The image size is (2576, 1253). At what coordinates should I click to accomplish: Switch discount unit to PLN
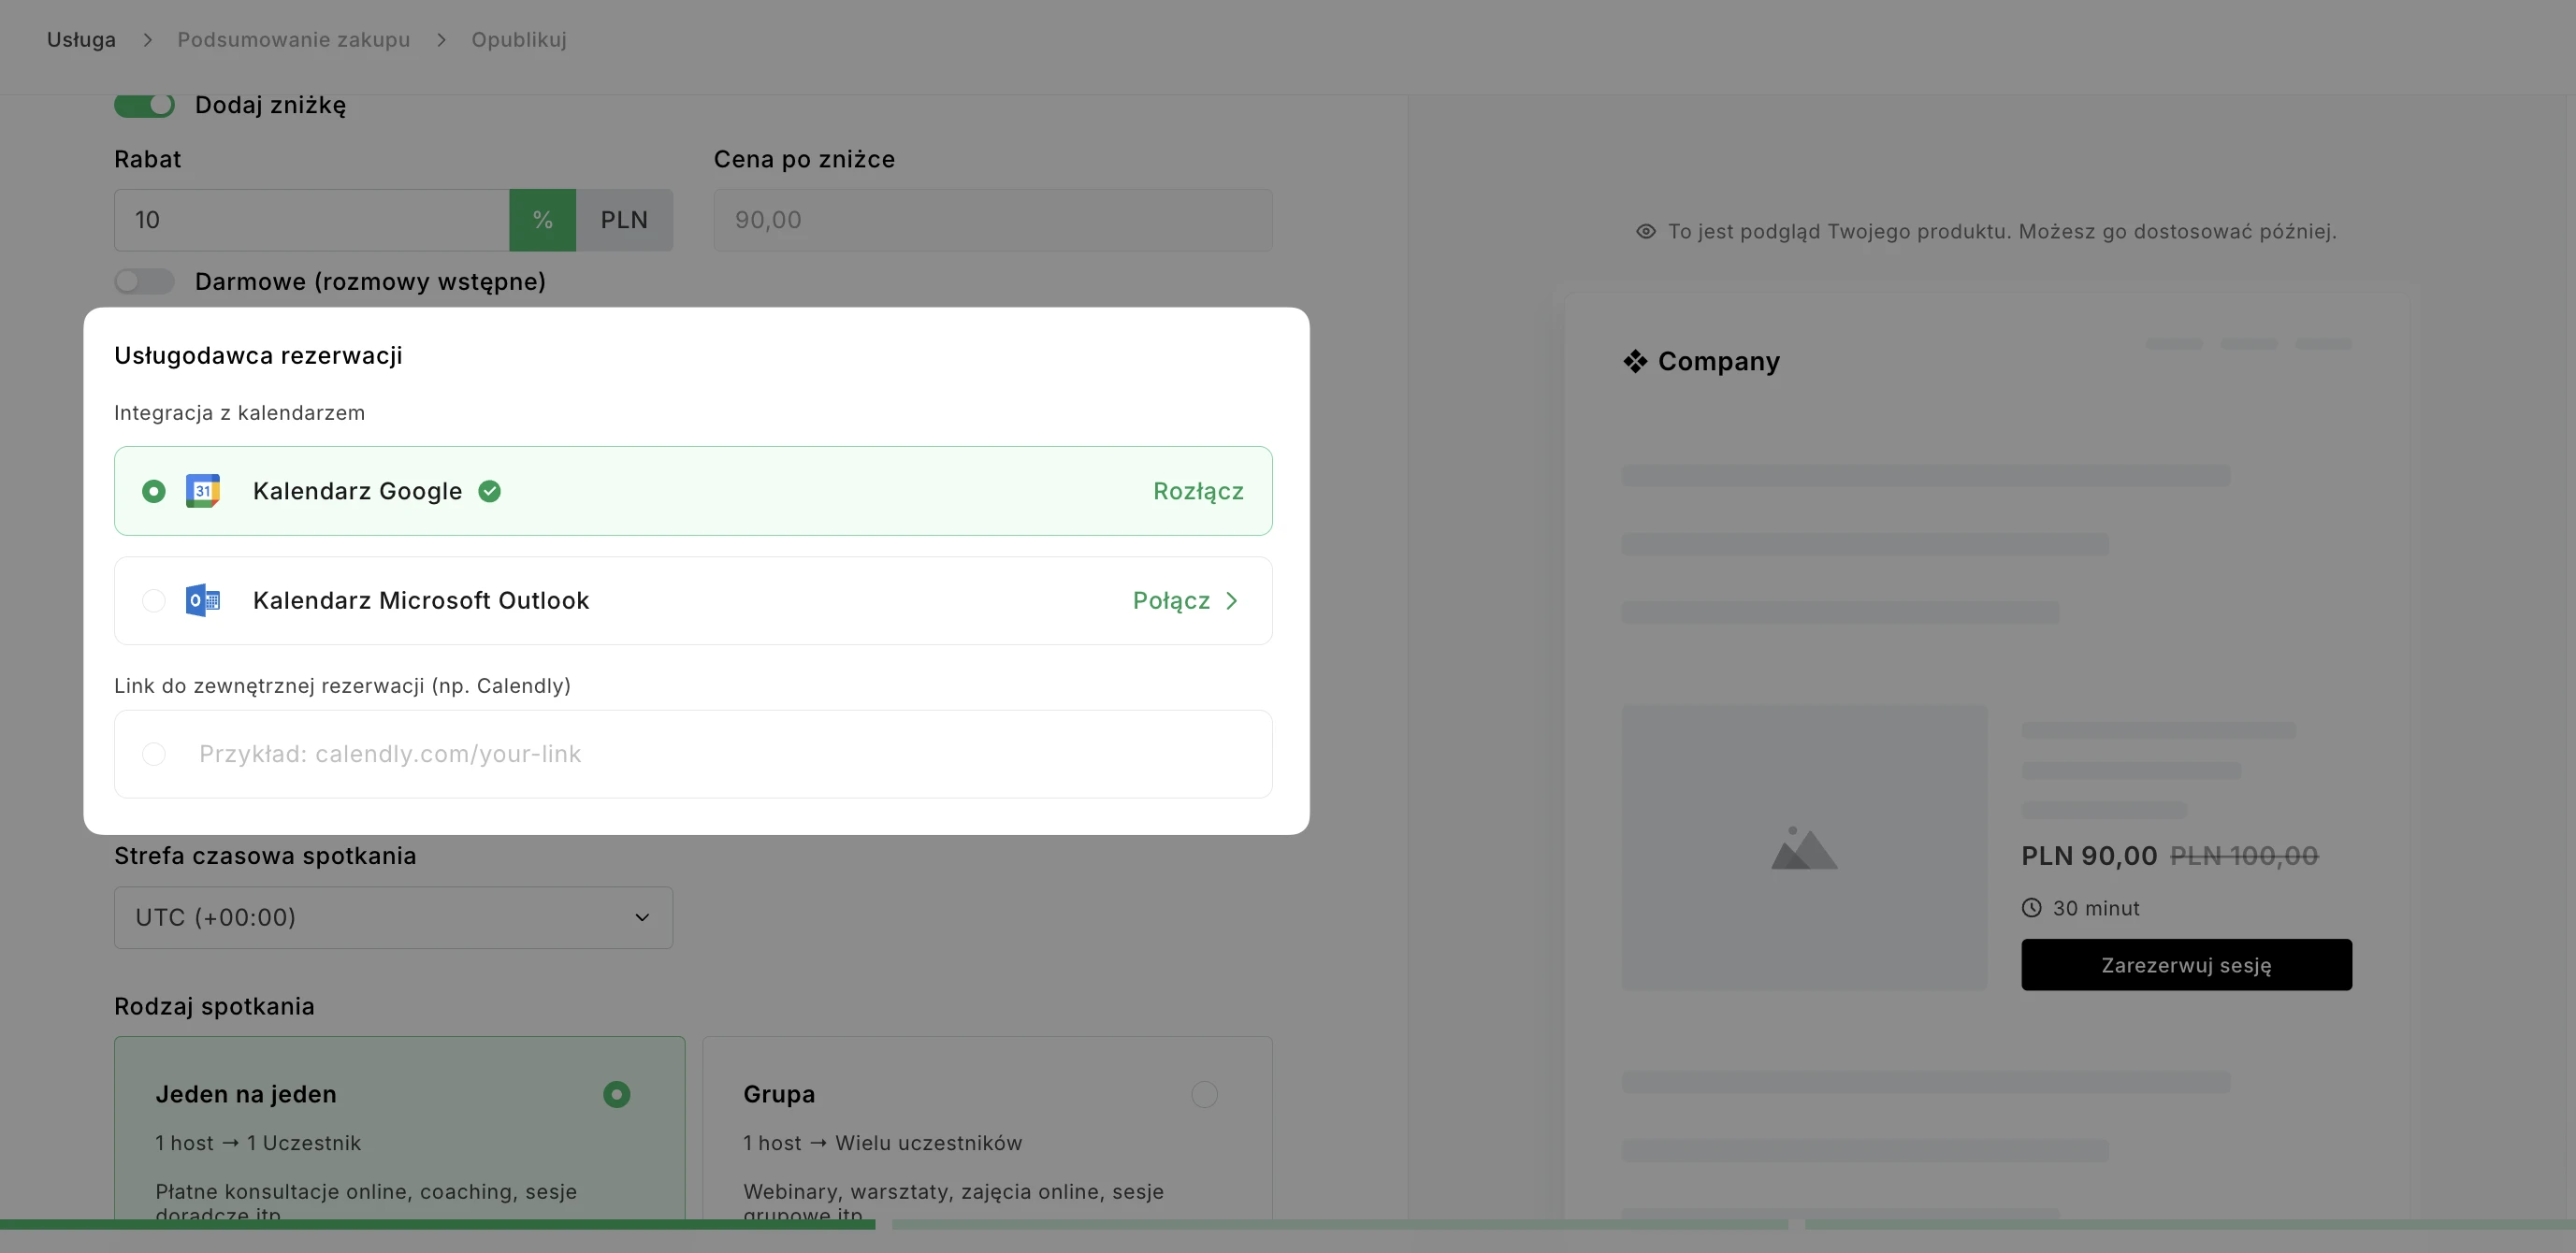click(624, 220)
